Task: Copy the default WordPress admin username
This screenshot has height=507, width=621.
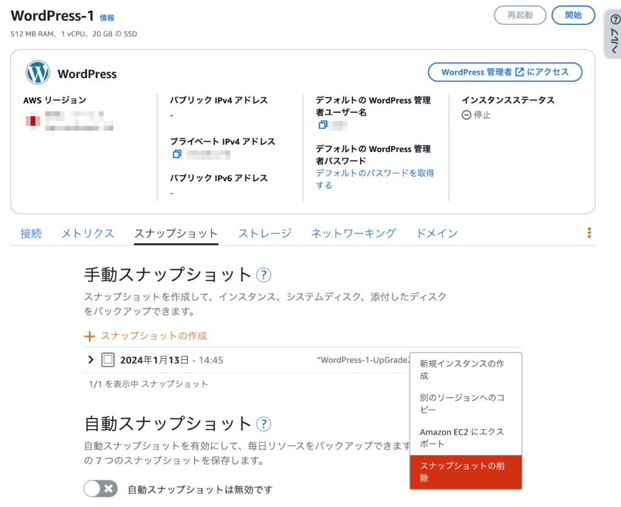Action: pos(323,125)
